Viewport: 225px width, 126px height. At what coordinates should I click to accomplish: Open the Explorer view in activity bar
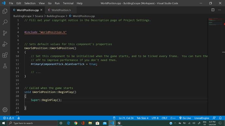[5, 11]
